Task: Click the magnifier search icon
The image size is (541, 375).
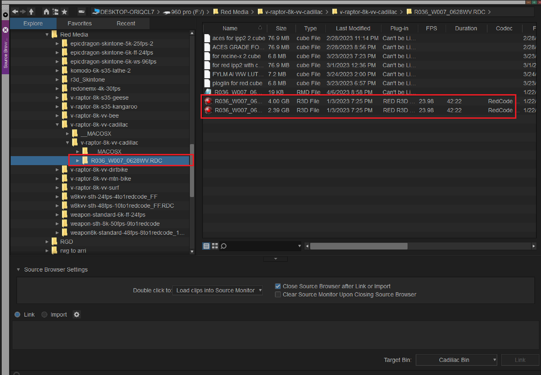Action: click(223, 246)
